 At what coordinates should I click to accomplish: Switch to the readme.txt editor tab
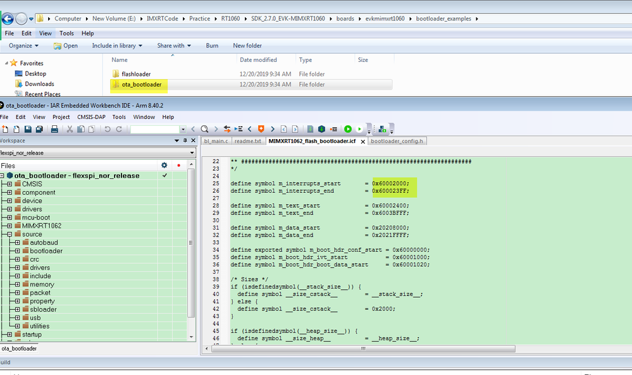pyautogui.click(x=249, y=141)
